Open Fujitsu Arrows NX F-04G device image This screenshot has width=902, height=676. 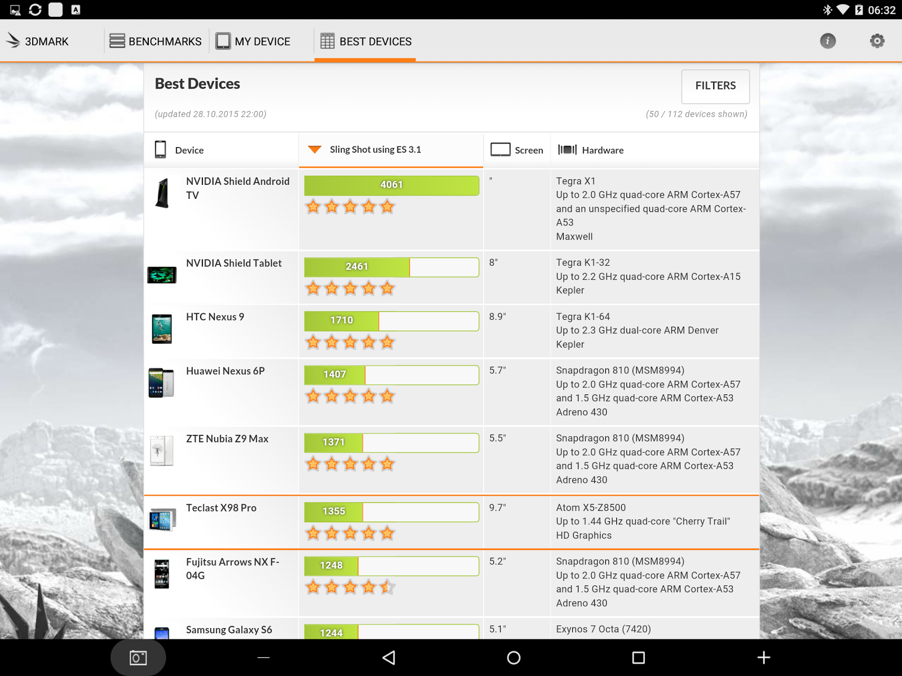(162, 574)
